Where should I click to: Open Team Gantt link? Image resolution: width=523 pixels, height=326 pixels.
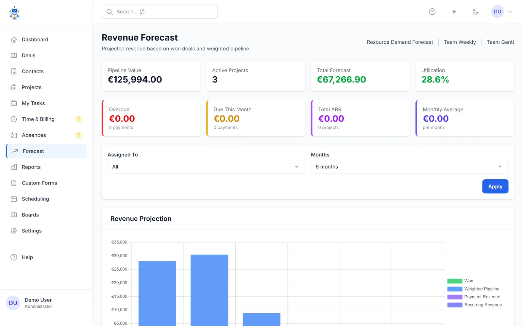tap(500, 42)
